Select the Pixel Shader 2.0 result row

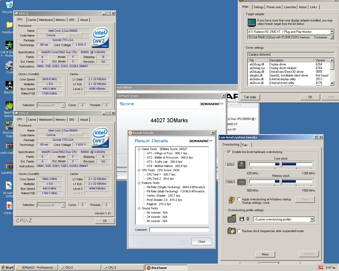coord(164,200)
